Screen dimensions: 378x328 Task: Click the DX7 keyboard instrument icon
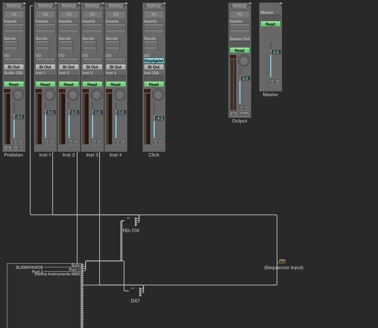133,289
